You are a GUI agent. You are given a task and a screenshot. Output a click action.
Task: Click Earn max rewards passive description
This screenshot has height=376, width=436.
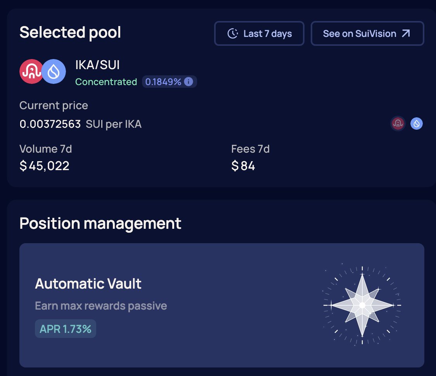pyautogui.click(x=101, y=306)
